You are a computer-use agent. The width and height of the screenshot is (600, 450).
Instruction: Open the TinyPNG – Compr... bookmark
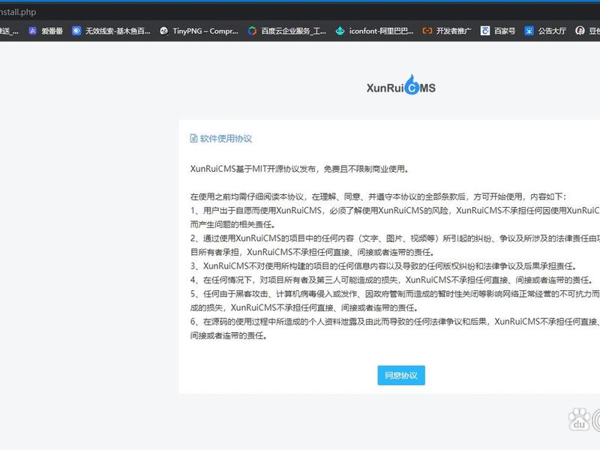199,31
